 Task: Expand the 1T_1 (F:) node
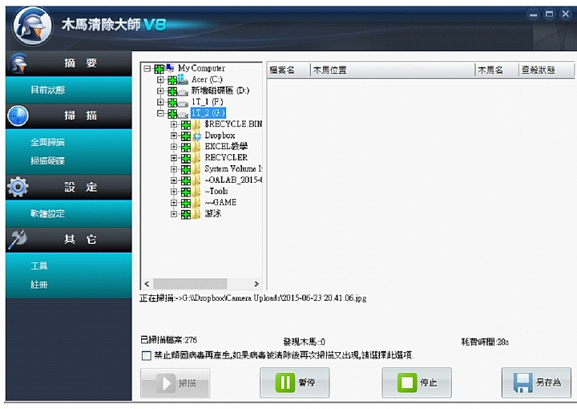160,102
